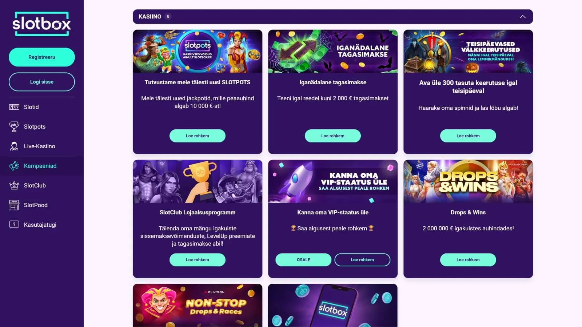Click Loe rohkem for Iganädalane tagasimakse

[333, 136]
